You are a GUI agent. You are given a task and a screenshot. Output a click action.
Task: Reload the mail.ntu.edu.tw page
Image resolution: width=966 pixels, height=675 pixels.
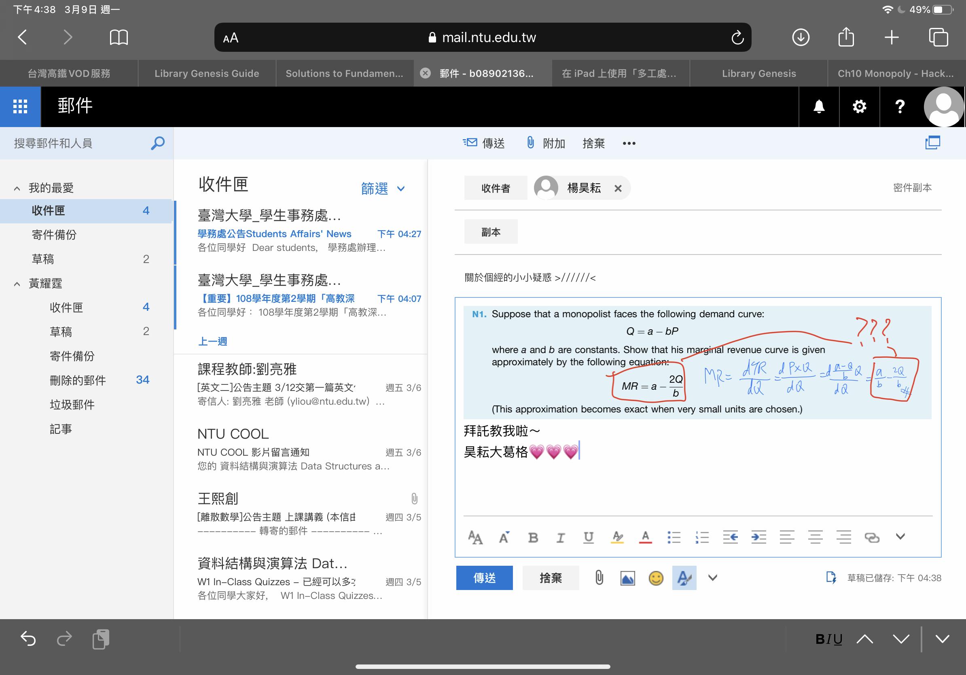click(737, 38)
